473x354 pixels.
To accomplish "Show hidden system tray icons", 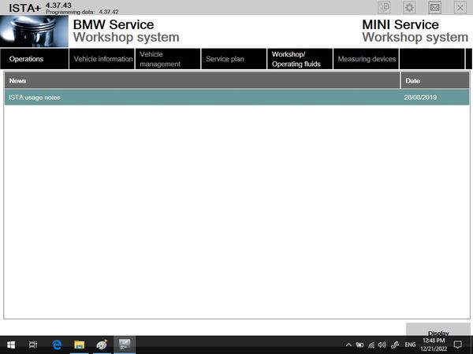I will pos(348,345).
